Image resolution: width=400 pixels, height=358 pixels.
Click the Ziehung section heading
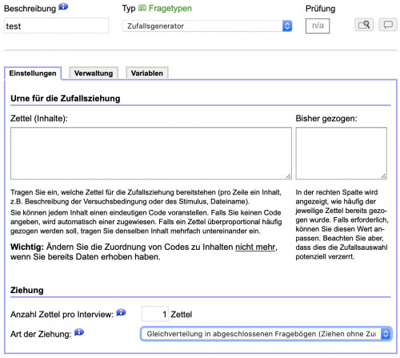tap(27, 290)
